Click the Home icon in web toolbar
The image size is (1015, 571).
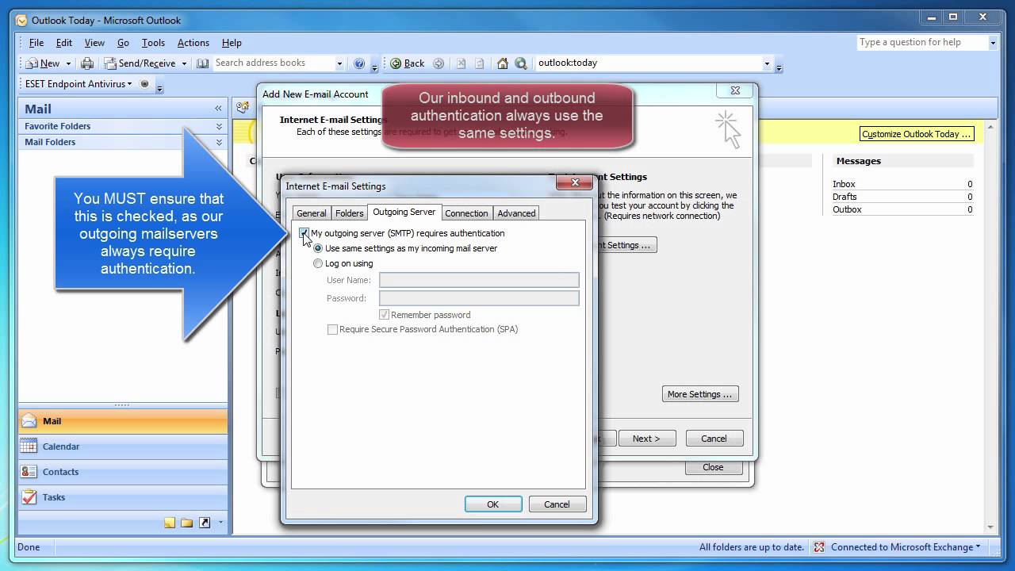pyautogui.click(x=502, y=63)
